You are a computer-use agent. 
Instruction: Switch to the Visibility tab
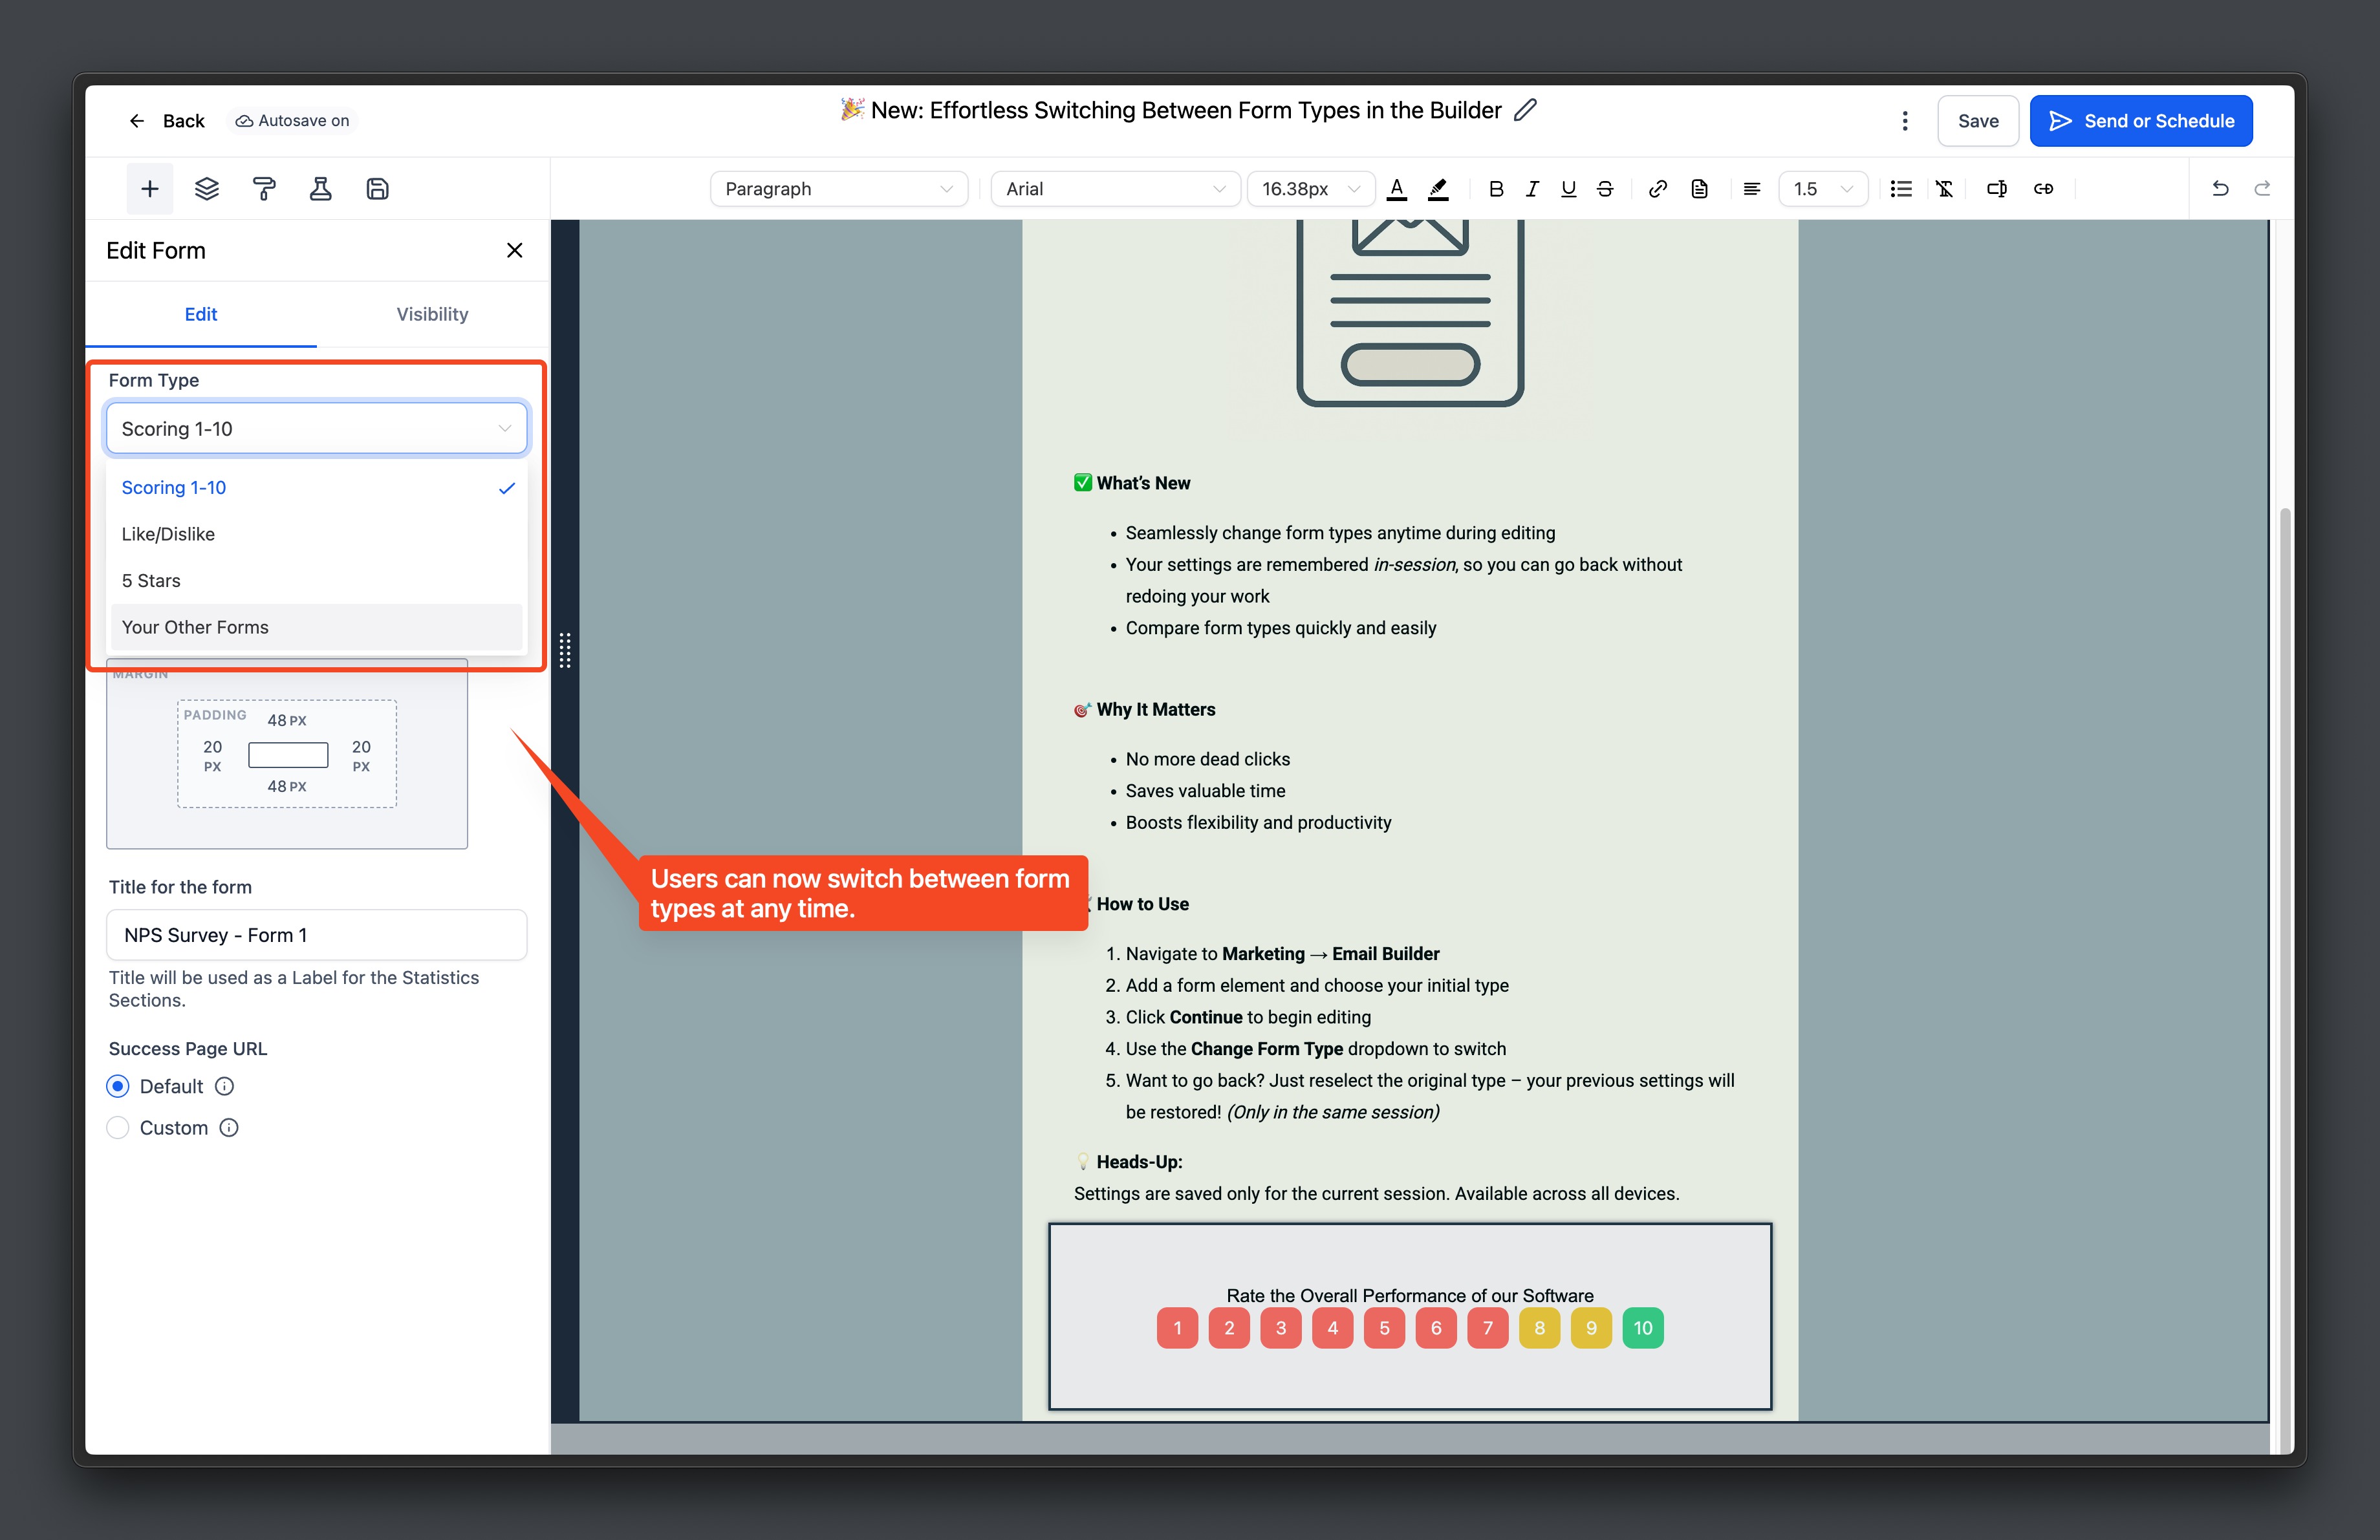click(432, 314)
